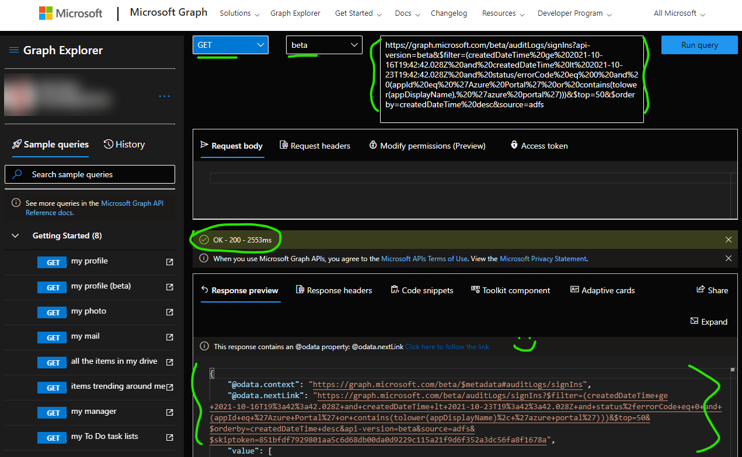Open Modify permissions (Preview)
742x457 pixels.
coord(427,146)
